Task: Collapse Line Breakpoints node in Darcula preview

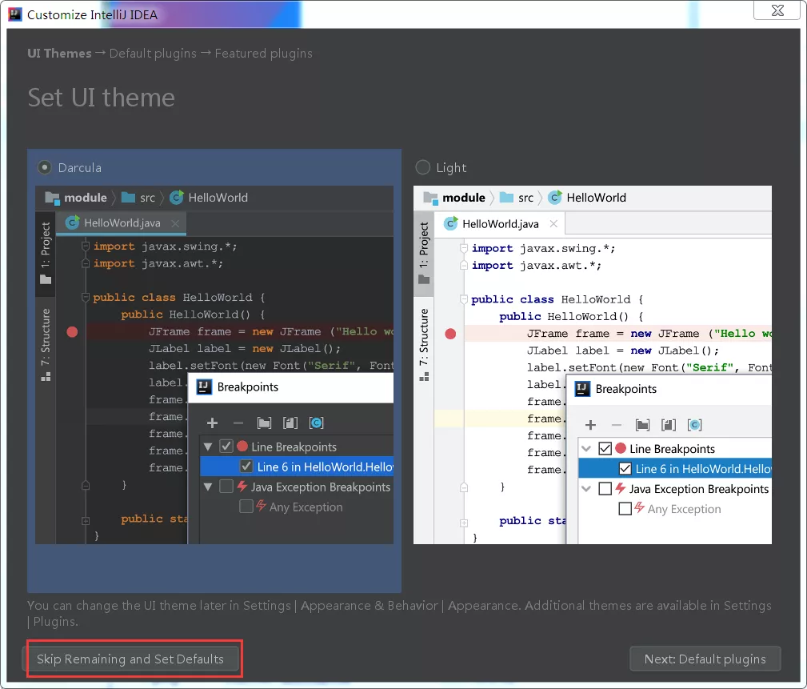Action: pos(208,447)
